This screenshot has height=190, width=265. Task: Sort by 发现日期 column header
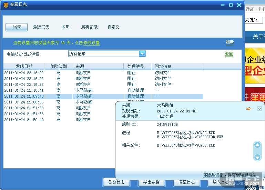pos(24,66)
